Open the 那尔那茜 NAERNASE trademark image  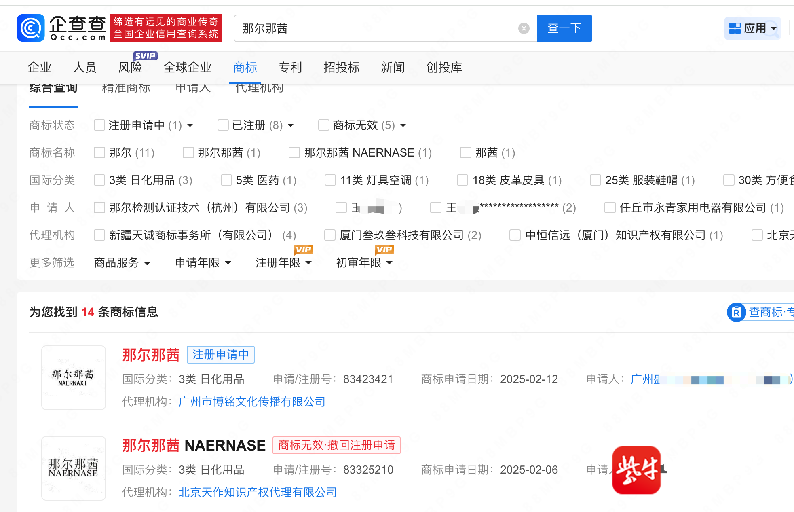pos(74,468)
